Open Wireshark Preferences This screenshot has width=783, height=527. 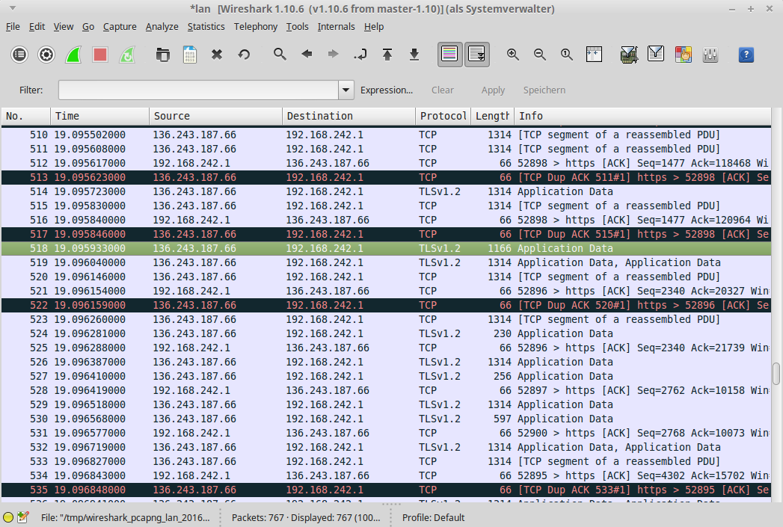click(x=710, y=54)
